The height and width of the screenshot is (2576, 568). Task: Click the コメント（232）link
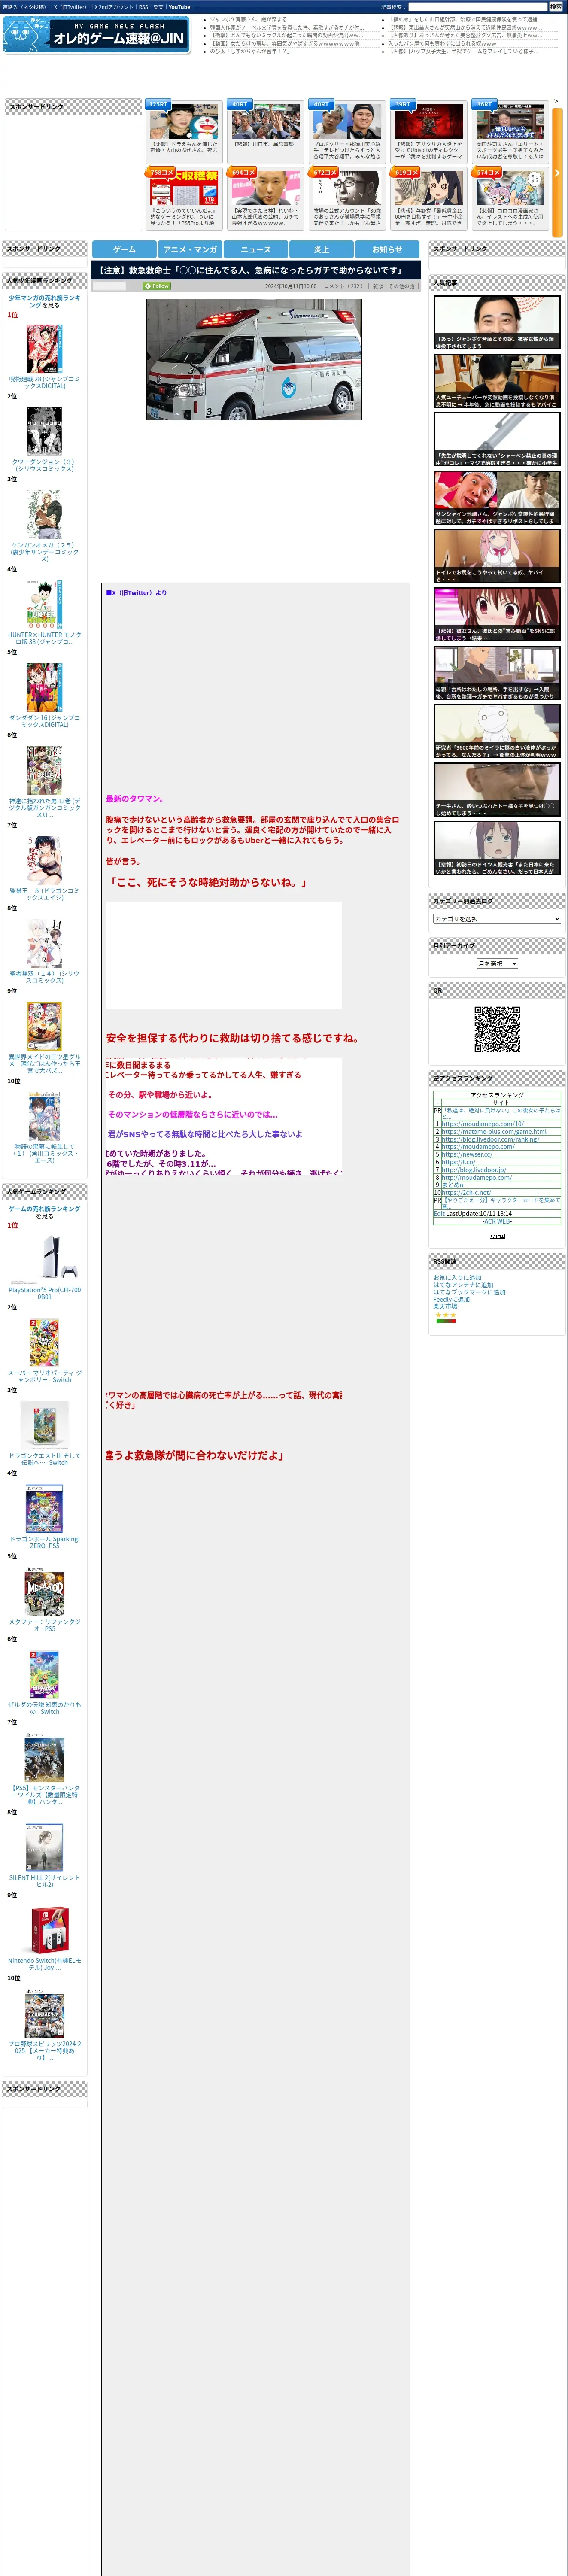(343, 286)
